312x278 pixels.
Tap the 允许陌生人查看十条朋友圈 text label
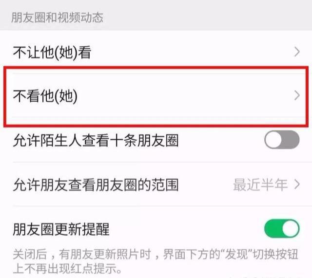point(96,140)
